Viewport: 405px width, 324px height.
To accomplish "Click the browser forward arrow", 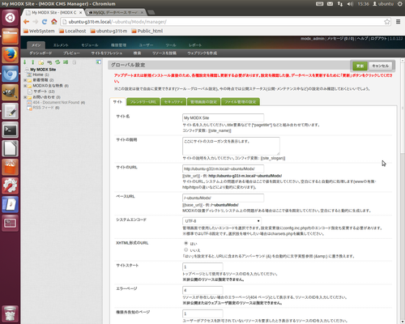I will [36, 22].
